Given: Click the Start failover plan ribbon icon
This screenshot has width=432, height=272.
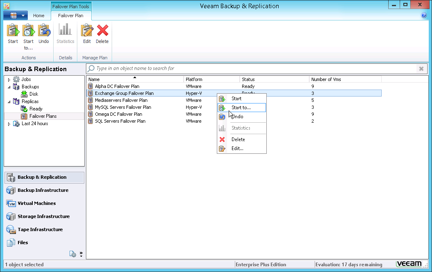Looking at the screenshot, I should tap(13, 30).
